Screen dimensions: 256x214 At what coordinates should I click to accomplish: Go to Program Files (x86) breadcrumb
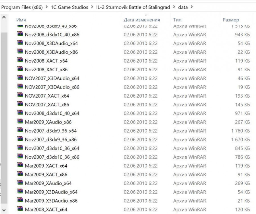(x=22, y=7)
